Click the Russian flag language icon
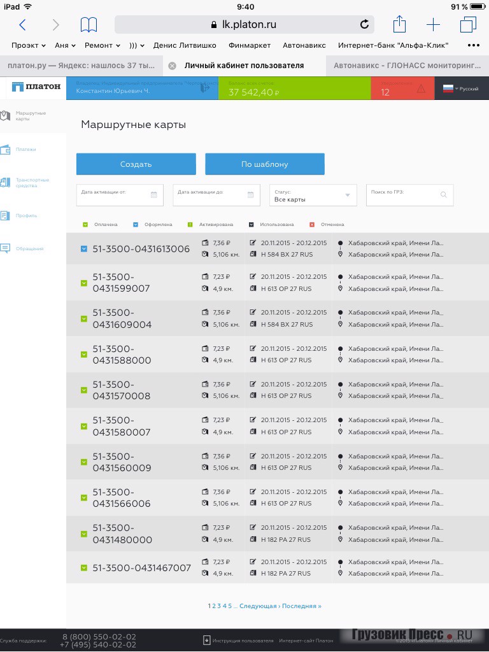489x652 pixels. [x=448, y=89]
